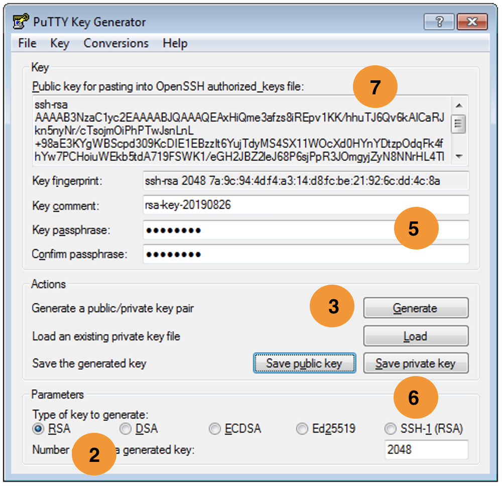The image size is (503, 486).
Task: Click 'Public key for pasting into OpenSSH' label
Action: pos(168,86)
